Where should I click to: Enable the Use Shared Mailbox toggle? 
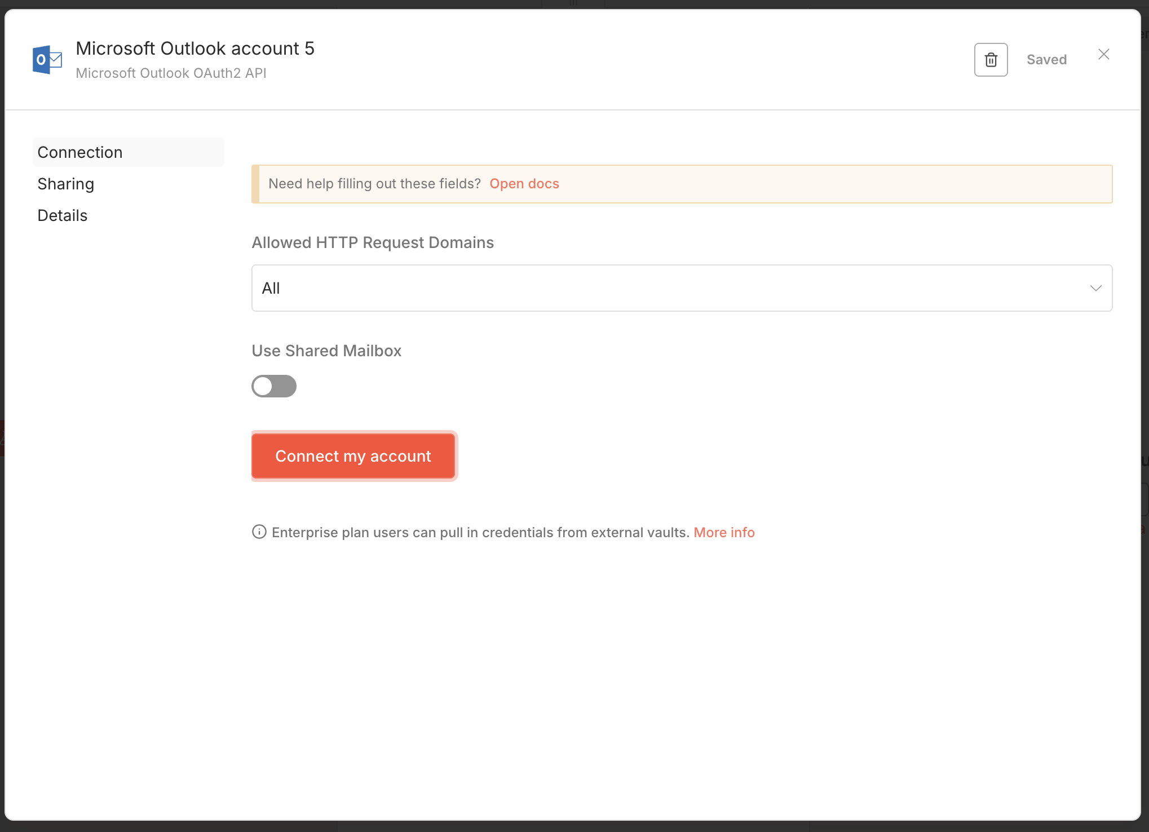click(274, 386)
